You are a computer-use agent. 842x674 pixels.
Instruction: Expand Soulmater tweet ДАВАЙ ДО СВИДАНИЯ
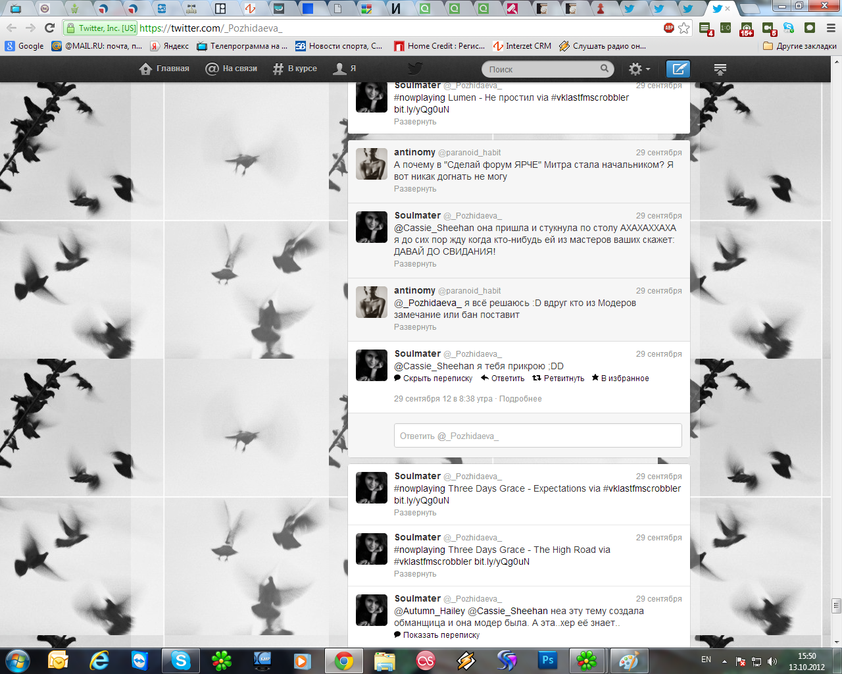[x=415, y=264]
